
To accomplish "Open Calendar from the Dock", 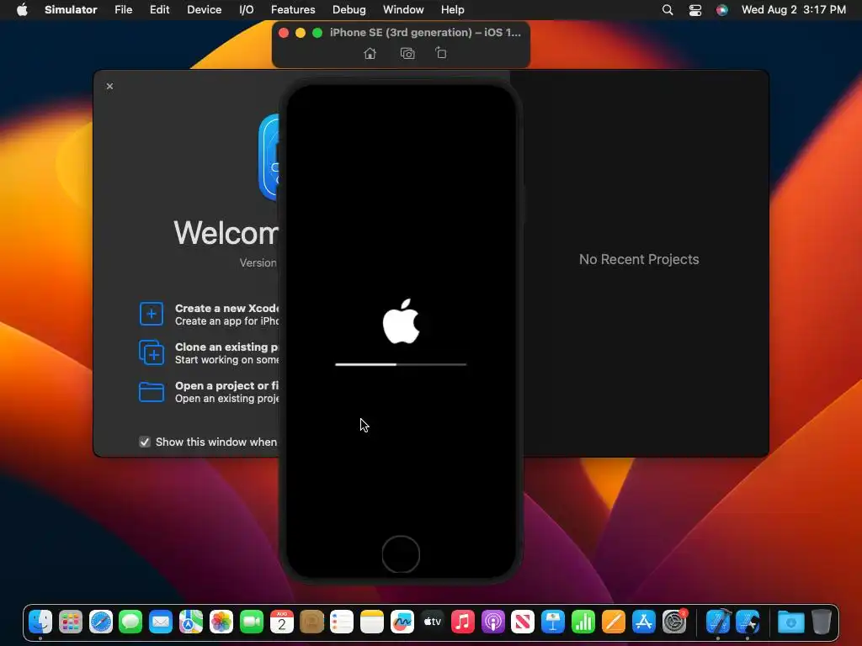I will pos(282,622).
